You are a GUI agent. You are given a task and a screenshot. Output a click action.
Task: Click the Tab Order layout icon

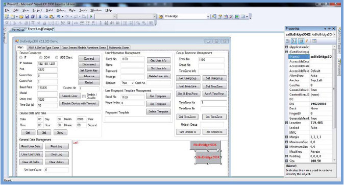click(x=151, y=23)
